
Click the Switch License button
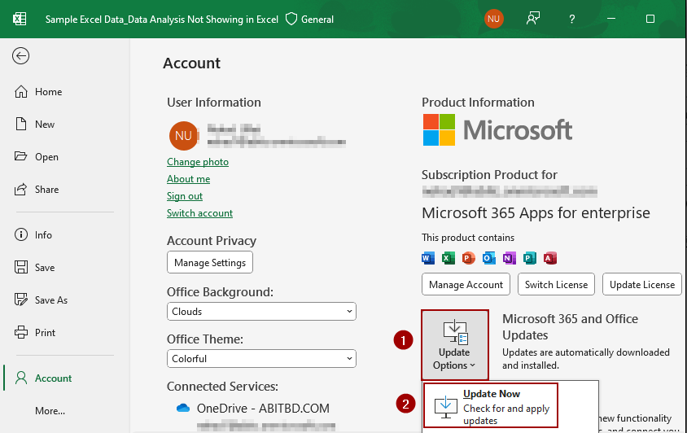(x=556, y=285)
